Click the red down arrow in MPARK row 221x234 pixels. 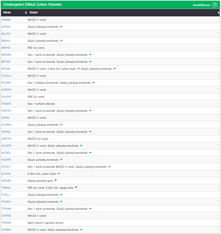pyautogui.click(x=55, y=180)
